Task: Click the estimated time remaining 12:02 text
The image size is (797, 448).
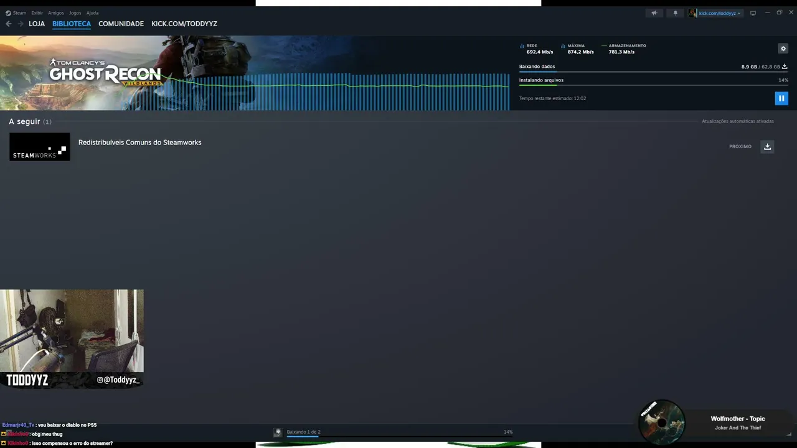Action: (x=552, y=98)
